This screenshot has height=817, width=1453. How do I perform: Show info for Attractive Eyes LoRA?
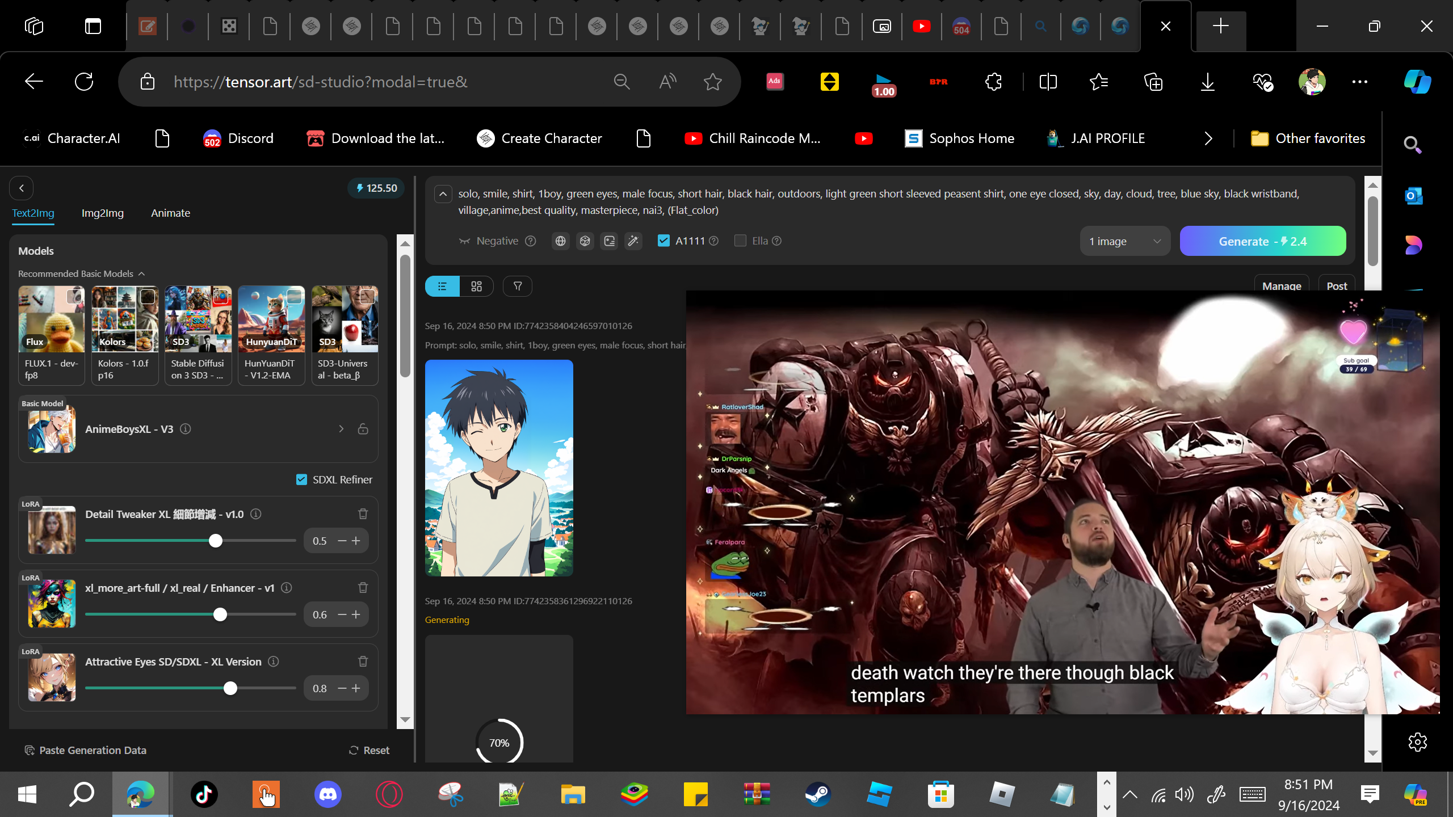274,662
